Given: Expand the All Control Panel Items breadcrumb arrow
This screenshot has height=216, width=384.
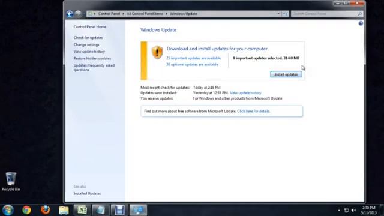Looking at the screenshot, I should (167, 14).
